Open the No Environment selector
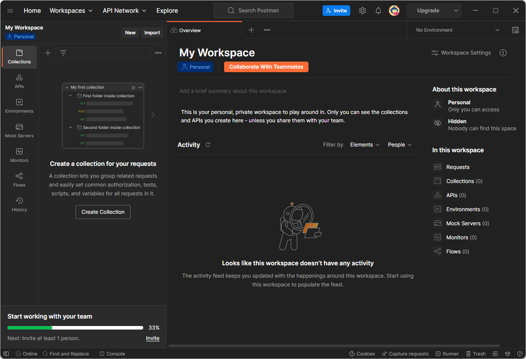526x359 pixels. click(457, 30)
